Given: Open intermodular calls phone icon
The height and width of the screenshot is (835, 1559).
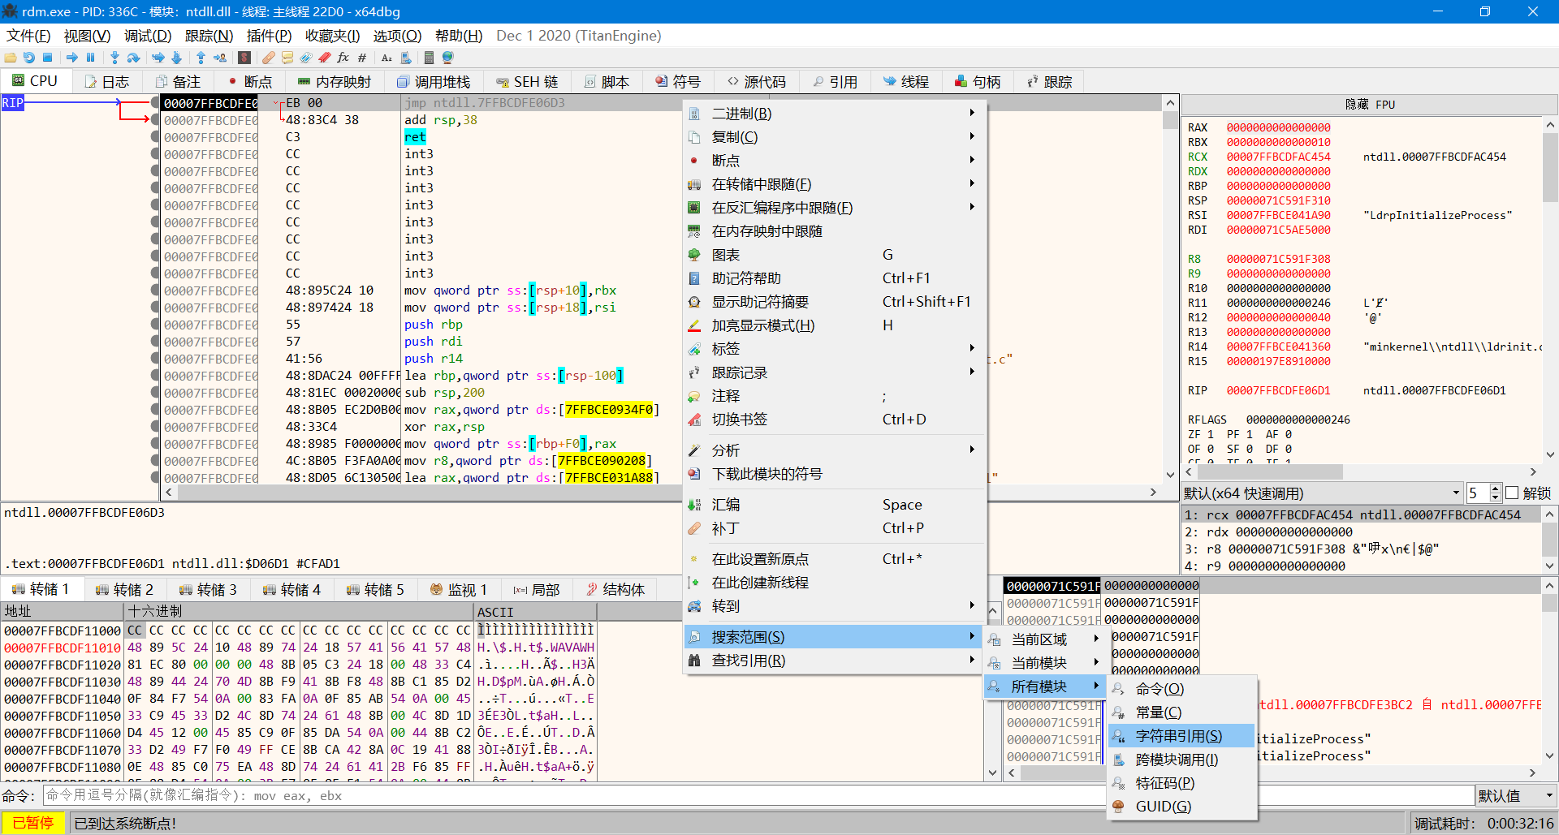Looking at the screenshot, I should pos(406,58).
